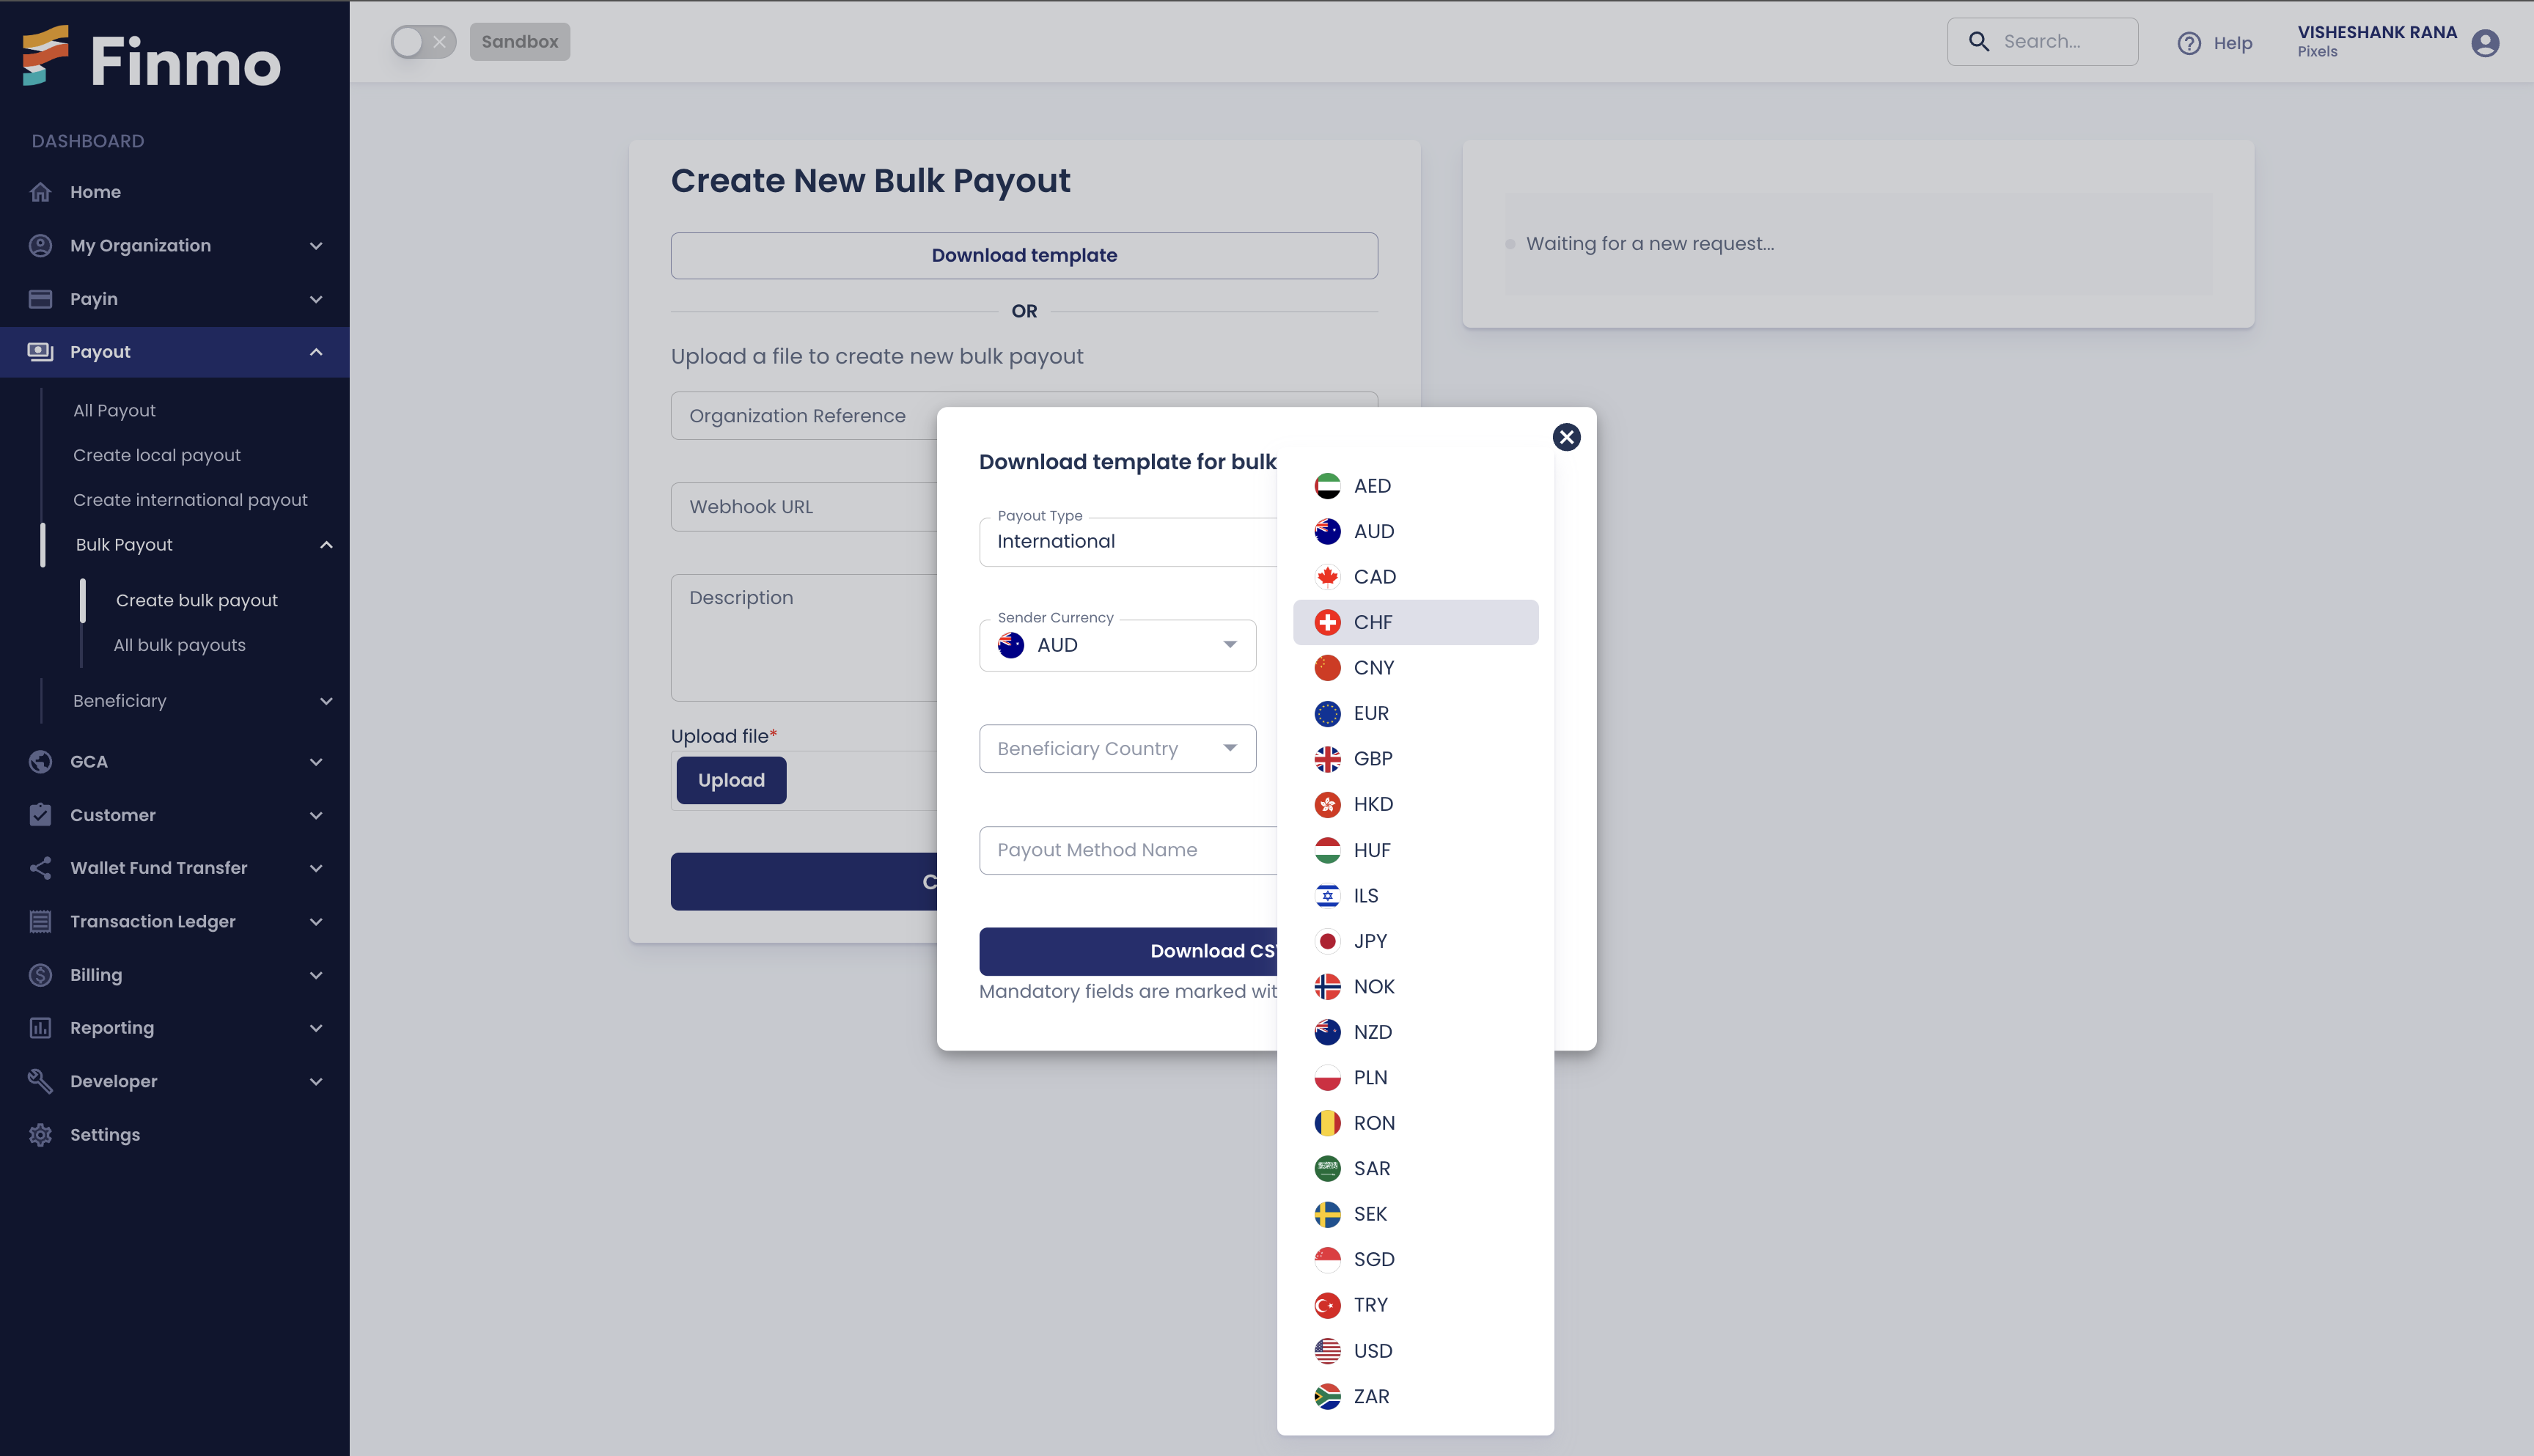Image resolution: width=2534 pixels, height=1456 pixels.
Task: Click the SGD currency flag icon
Action: [1326, 1258]
